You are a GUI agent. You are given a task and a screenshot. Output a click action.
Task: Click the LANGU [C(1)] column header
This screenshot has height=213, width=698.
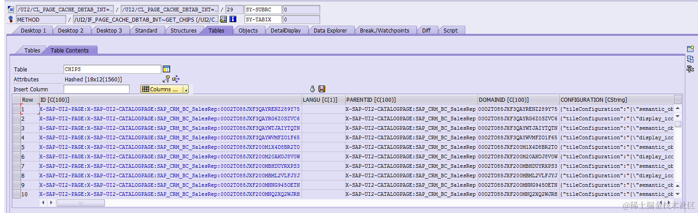click(x=323, y=99)
